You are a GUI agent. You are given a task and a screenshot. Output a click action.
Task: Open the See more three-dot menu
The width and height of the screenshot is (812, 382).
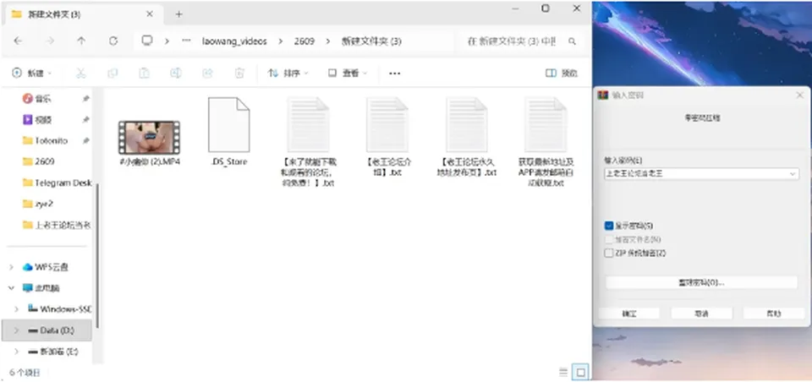point(395,74)
